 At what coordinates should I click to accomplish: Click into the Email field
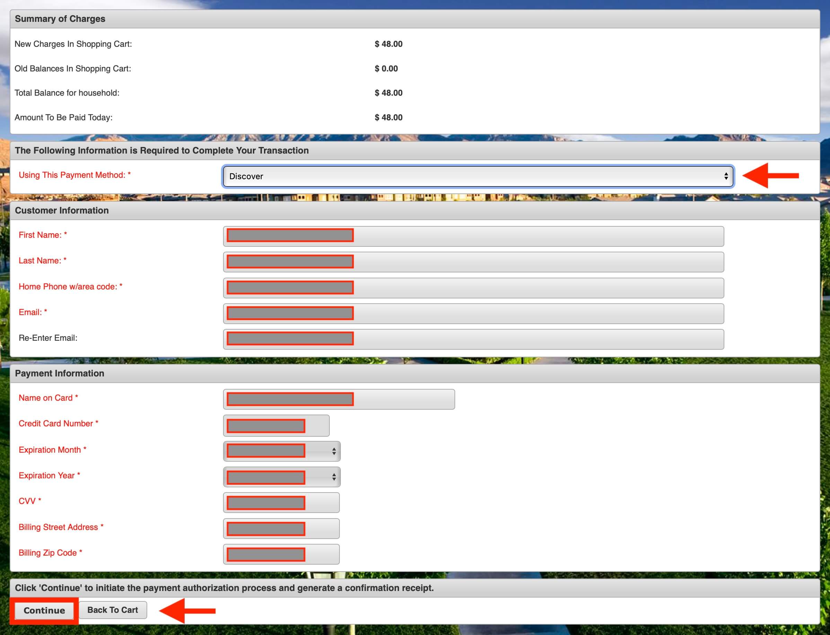coord(473,313)
